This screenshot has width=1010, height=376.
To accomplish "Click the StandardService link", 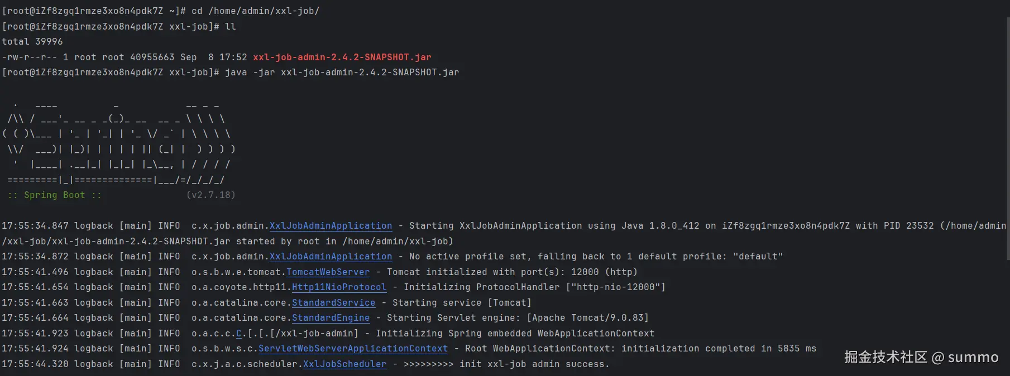I will [x=333, y=303].
